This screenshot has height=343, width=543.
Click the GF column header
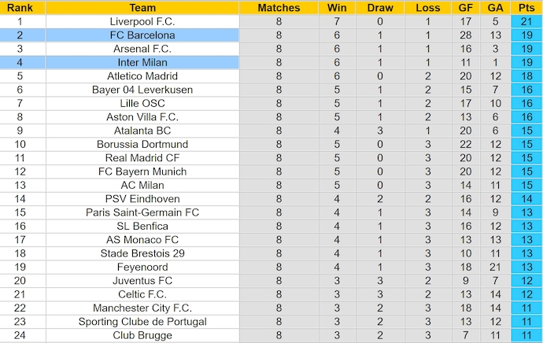[x=466, y=8]
